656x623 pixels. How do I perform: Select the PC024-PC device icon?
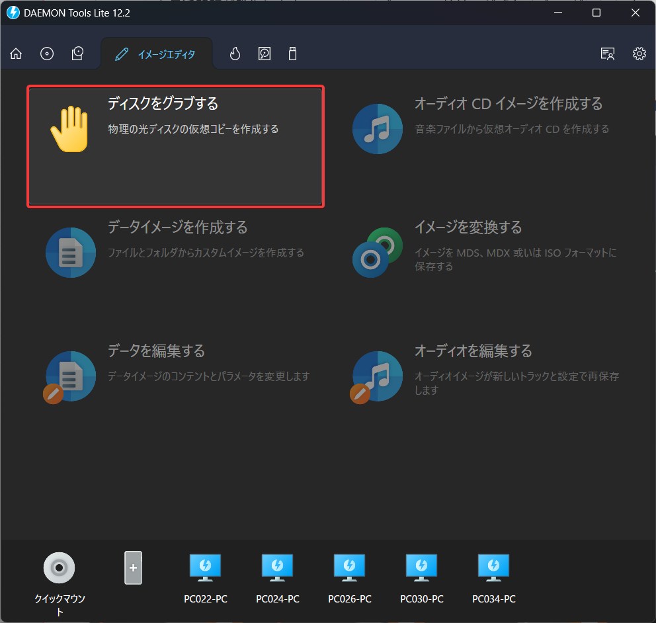(x=277, y=567)
